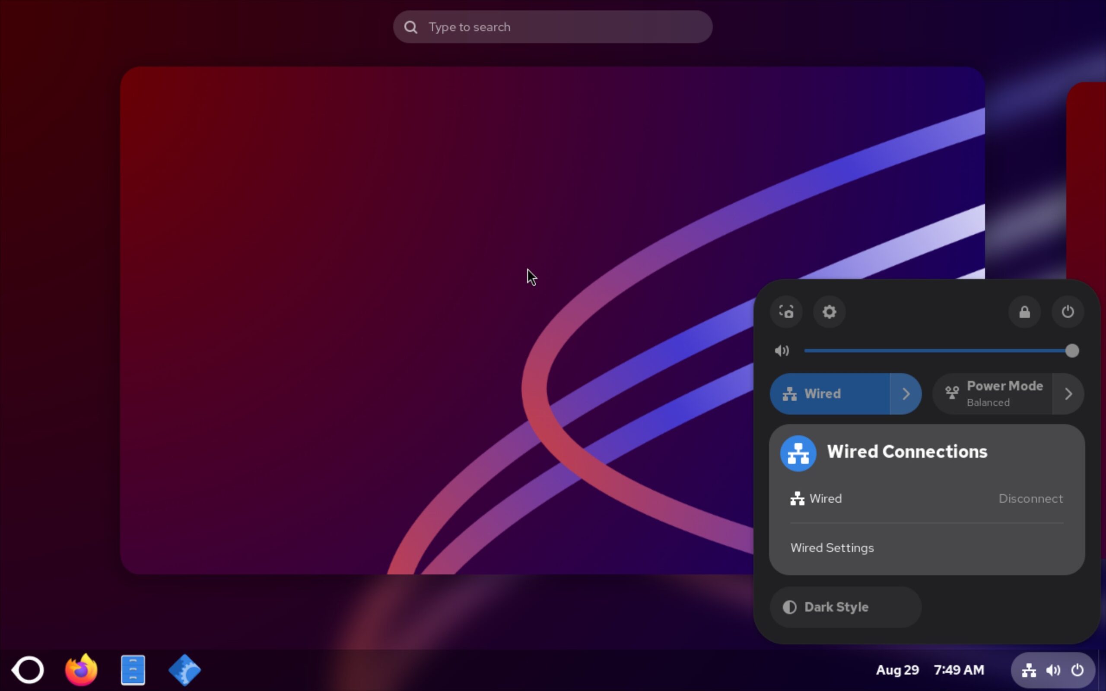Screen dimensions: 1106x691
Task: Click the 7:49 AM clock
Action: pyautogui.click(x=959, y=670)
